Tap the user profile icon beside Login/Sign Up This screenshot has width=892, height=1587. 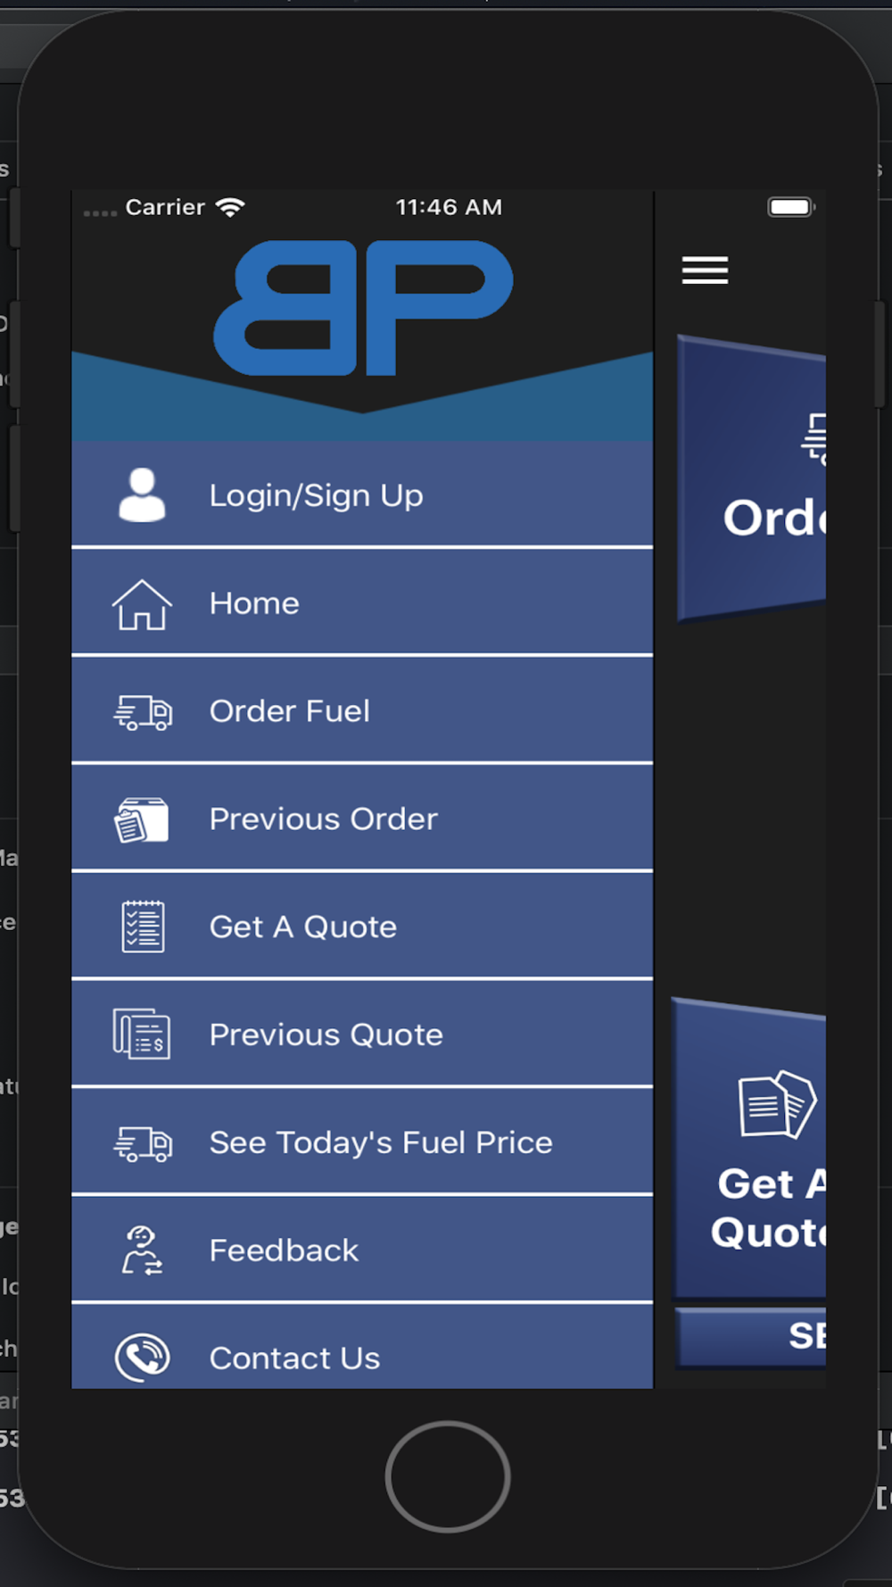click(142, 494)
